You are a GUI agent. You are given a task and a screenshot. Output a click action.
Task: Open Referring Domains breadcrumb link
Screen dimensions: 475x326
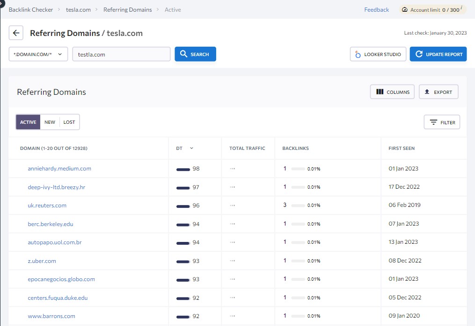[128, 10]
